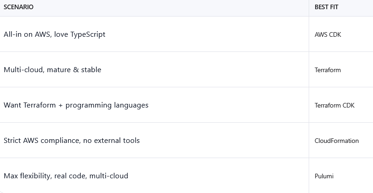373x193 pixels.
Task: Click the SCENARIO column header
Action: tap(18, 7)
